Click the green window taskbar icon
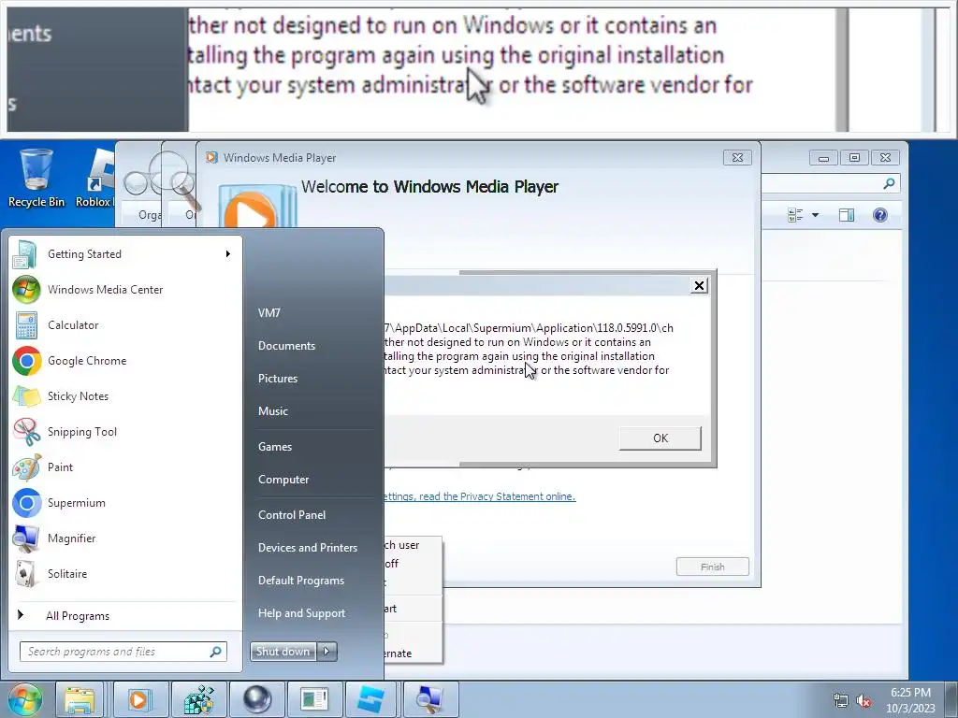 314,699
